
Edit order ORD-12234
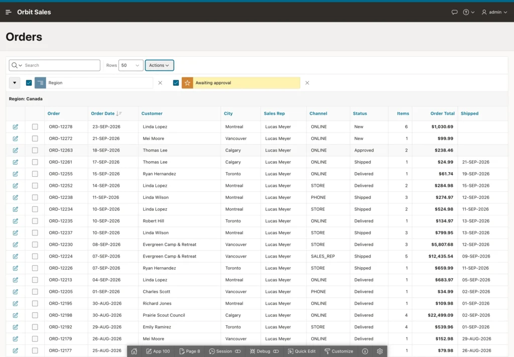16,209
